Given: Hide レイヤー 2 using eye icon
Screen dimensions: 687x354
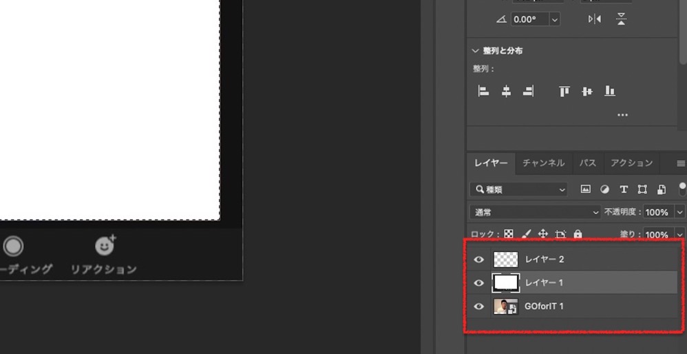Looking at the screenshot, I should coord(479,260).
